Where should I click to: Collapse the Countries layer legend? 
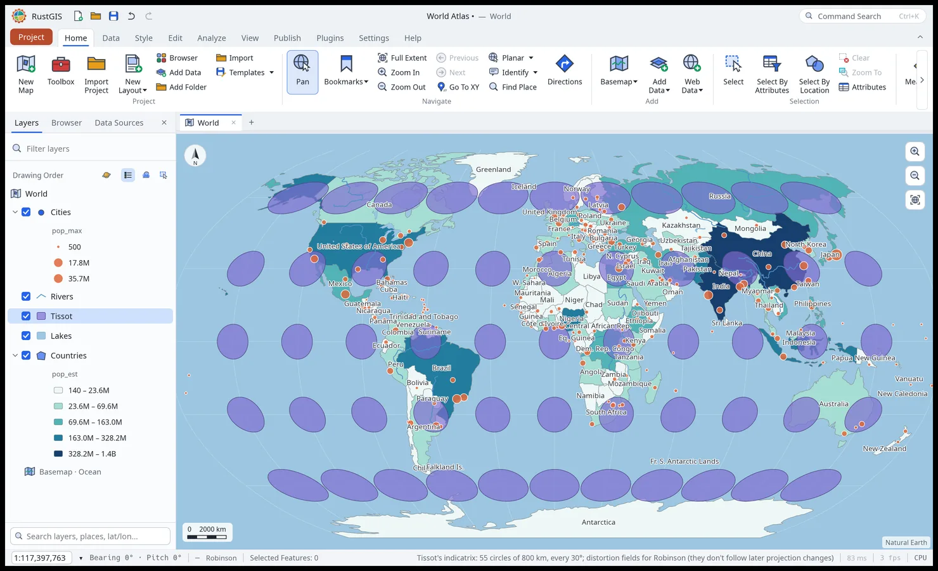[x=15, y=355]
